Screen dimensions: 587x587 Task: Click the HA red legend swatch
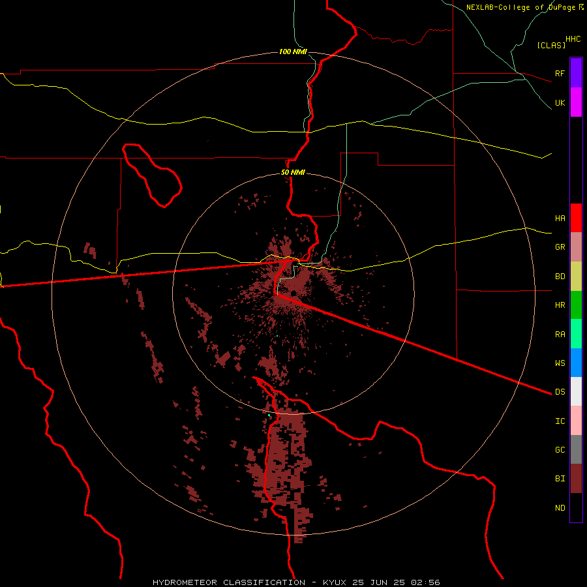[x=576, y=218]
